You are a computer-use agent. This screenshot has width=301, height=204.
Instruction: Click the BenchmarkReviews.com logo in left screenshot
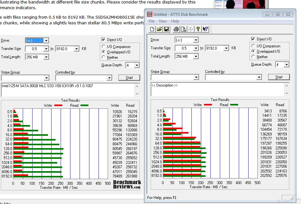[x=127, y=184]
